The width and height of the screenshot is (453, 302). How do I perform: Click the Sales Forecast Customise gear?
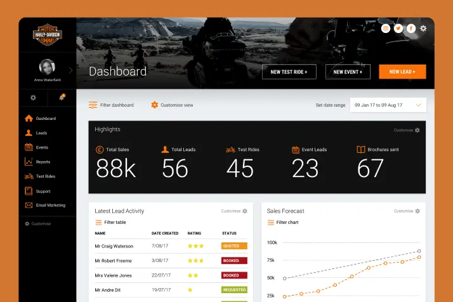(x=417, y=211)
